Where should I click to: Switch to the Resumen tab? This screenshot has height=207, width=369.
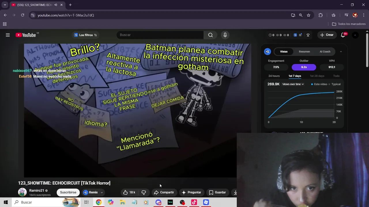click(304, 51)
